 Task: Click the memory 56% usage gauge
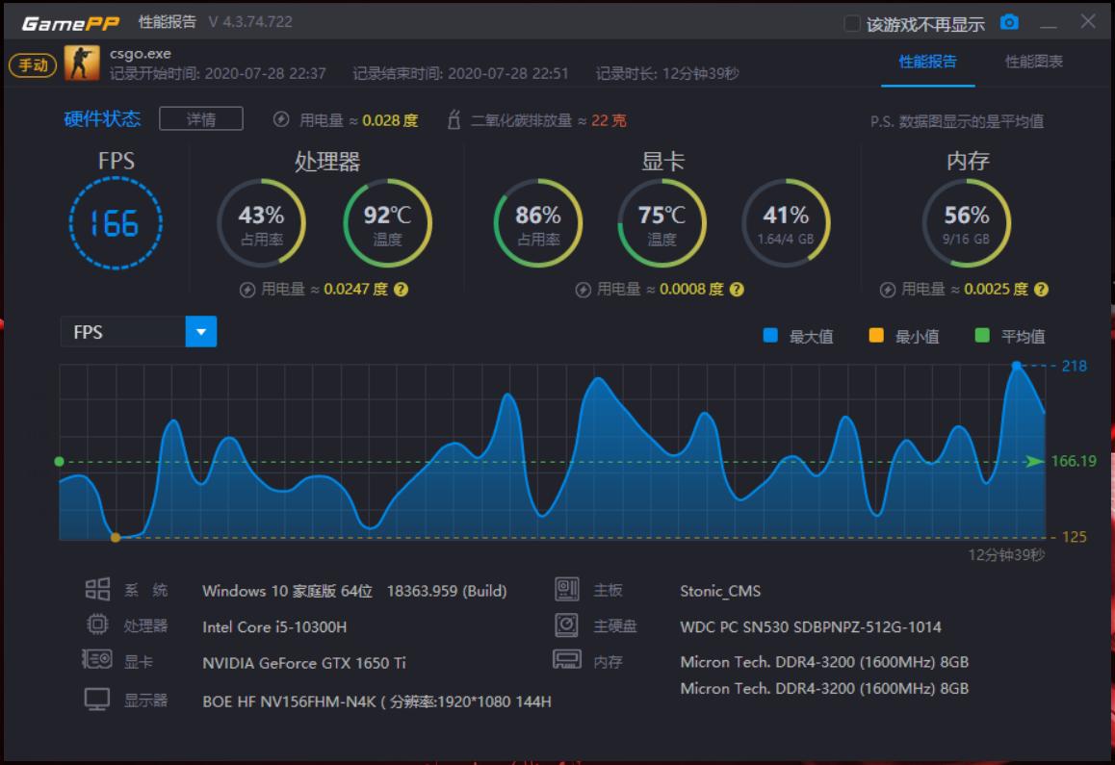pos(967,223)
